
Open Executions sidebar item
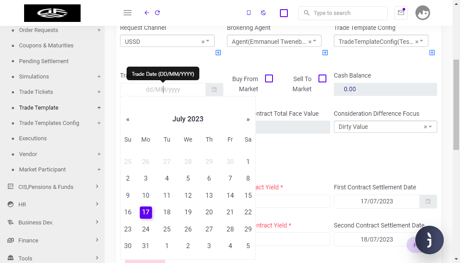pos(33,138)
